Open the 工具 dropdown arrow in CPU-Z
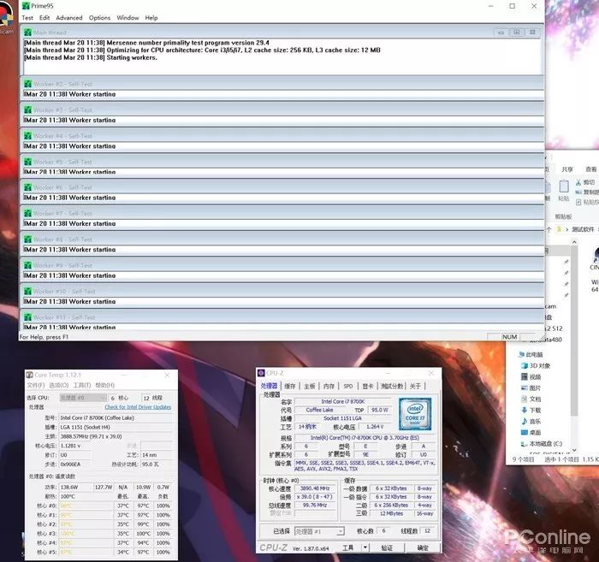The image size is (599, 562). 364,547
